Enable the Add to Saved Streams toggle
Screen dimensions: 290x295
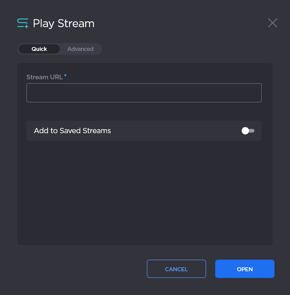pos(248,131)
